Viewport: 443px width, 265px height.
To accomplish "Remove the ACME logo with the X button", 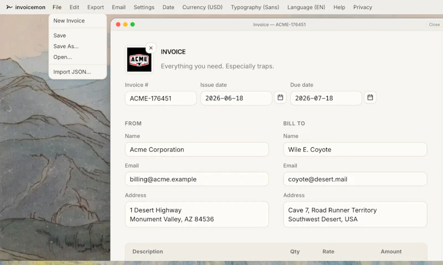I will click(x=151, y=48).
